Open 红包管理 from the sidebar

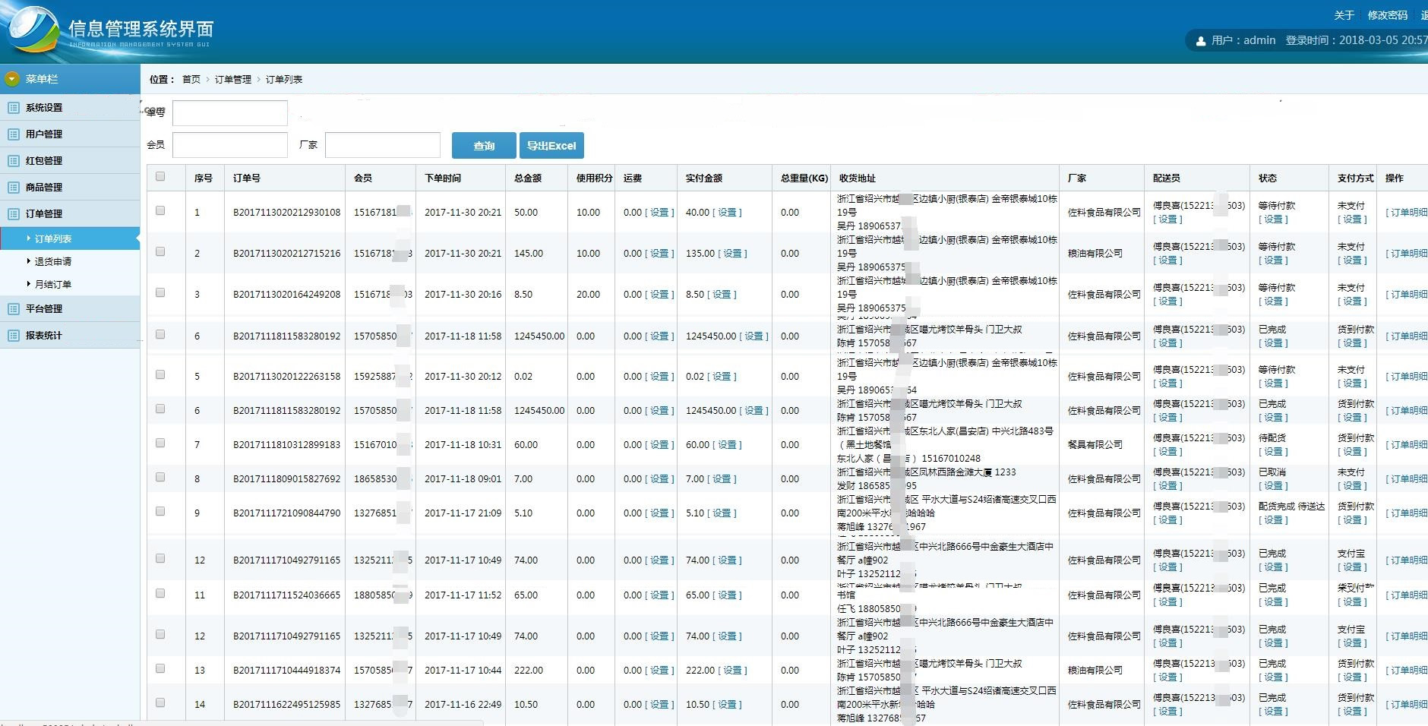point(13,160)
